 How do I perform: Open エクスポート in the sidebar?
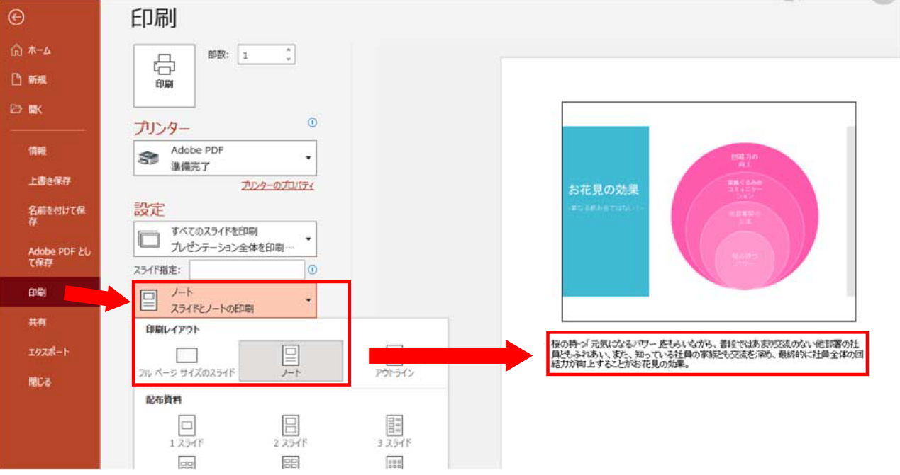coord(50,352)
